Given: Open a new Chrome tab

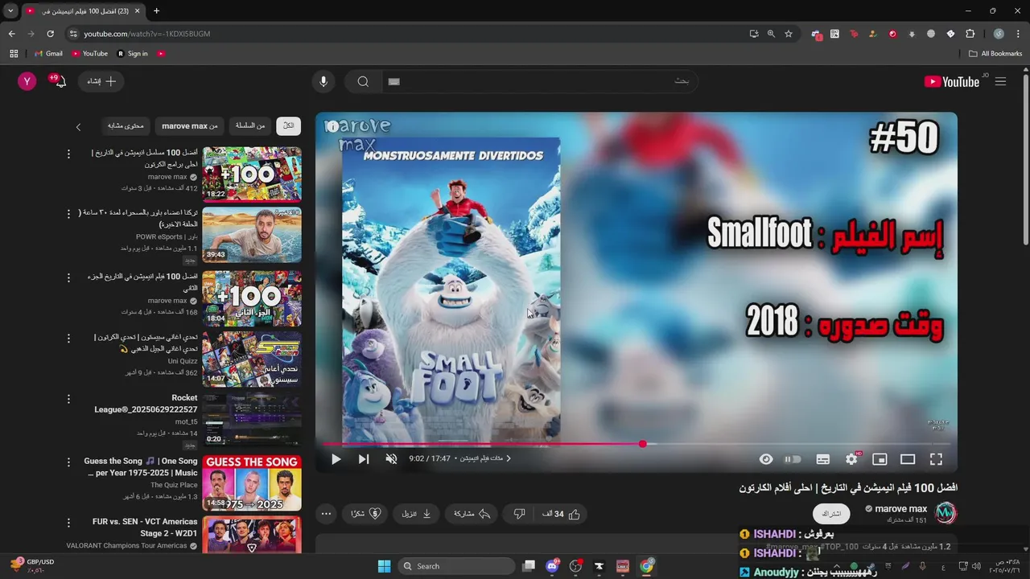Looking at the screenshot, I should pyautogui.click(x=156, y=11).
